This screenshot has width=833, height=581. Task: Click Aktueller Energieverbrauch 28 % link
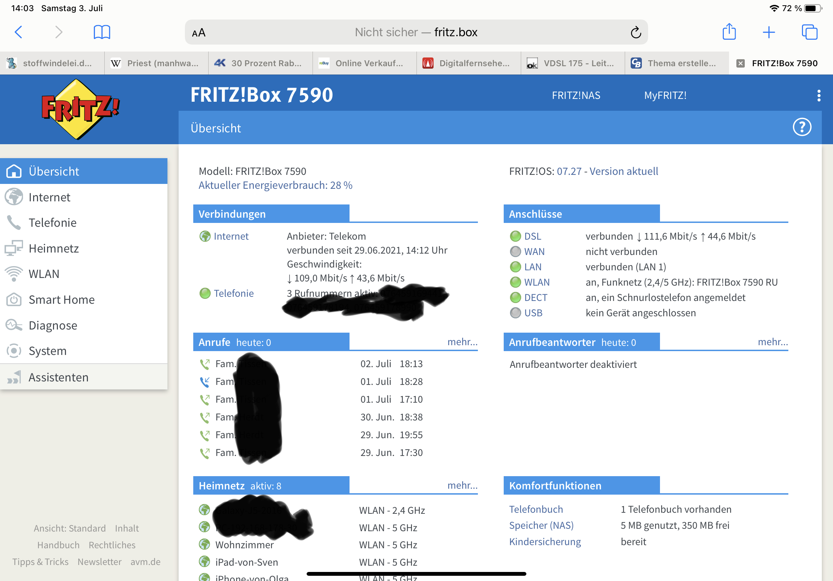click(275, 185)
